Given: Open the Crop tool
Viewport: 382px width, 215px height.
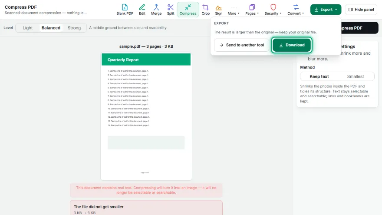Looking at the screenshot, I should (206, 10).
